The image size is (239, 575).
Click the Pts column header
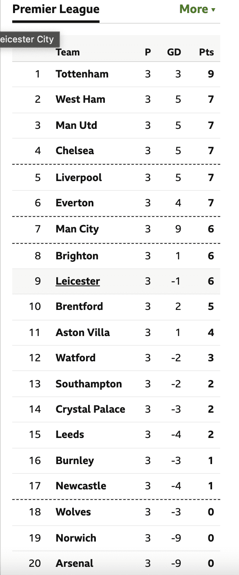pyautogui.click(x=206, y=52)
